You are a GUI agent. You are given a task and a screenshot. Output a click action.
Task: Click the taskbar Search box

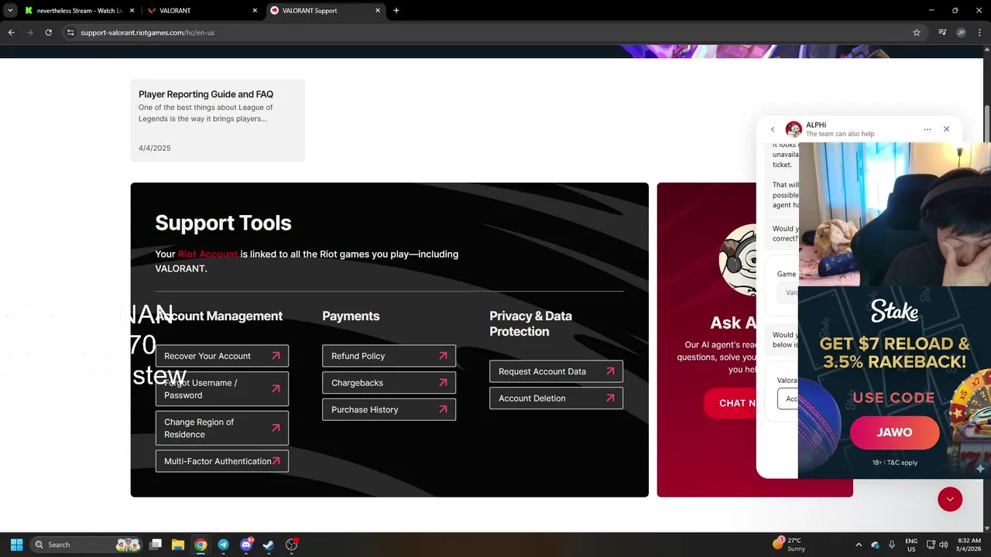87,545
